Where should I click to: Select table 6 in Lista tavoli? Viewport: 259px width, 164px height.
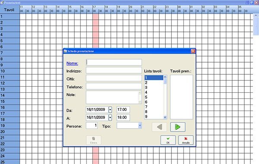coord(154,102)
